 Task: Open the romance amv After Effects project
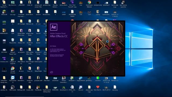coord(4,60)
